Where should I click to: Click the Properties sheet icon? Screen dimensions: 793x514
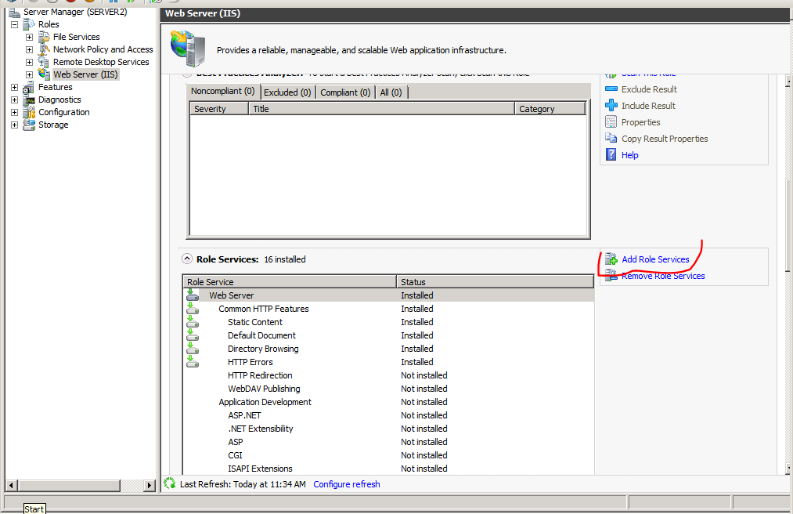tap(611, 122)
